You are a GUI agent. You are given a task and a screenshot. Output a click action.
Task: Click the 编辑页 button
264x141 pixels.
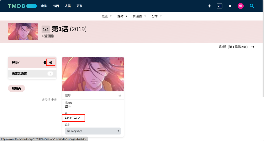click(x=16, y=88)
